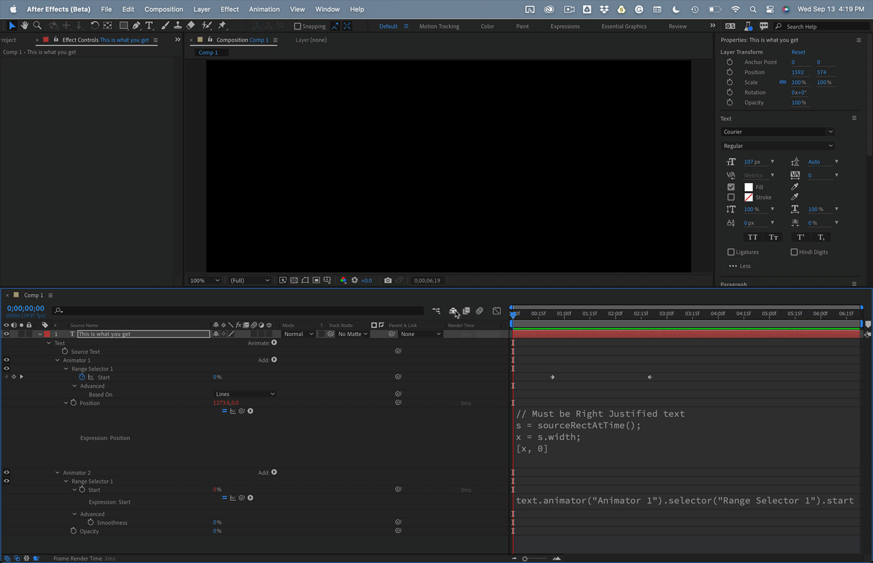Image resolution: width=873 pixels, height=563 pixels.
Task: Click Less to collapse text options
Action: pos(740,266)
